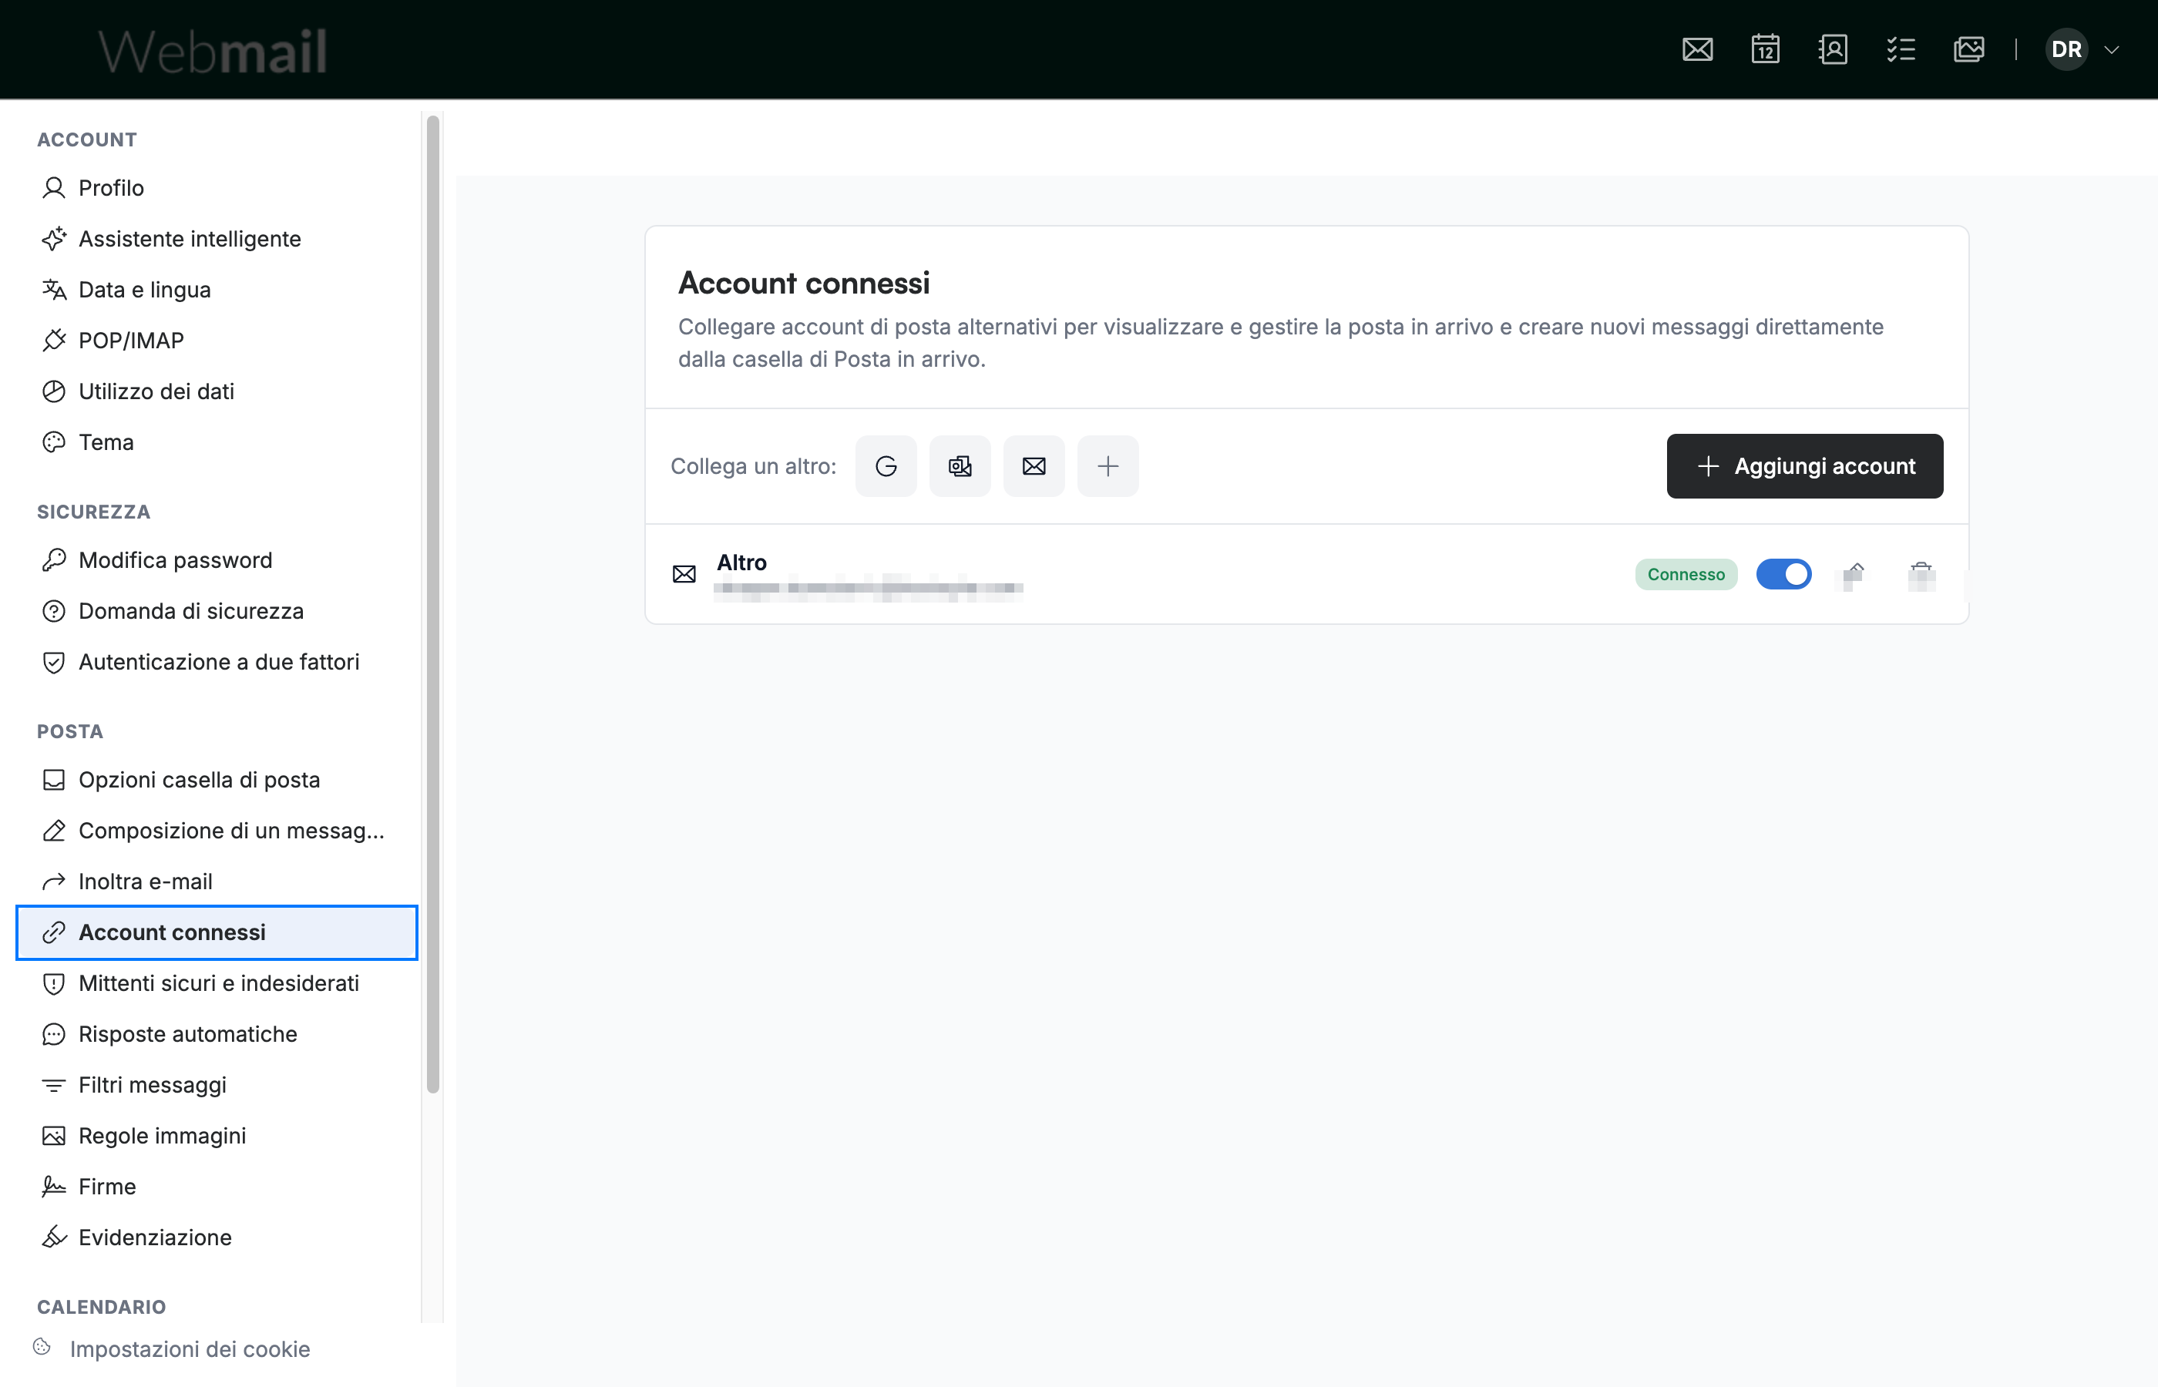The height and width of the screenshot is (1387, 2158).
Task: Click the Aggiungi account button
Action: (1805, 466)
